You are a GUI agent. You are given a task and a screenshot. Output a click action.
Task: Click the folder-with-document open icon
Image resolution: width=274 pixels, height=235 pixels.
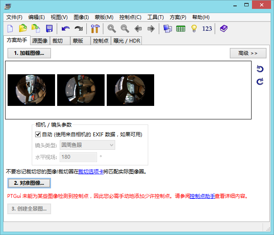[36, 28]
